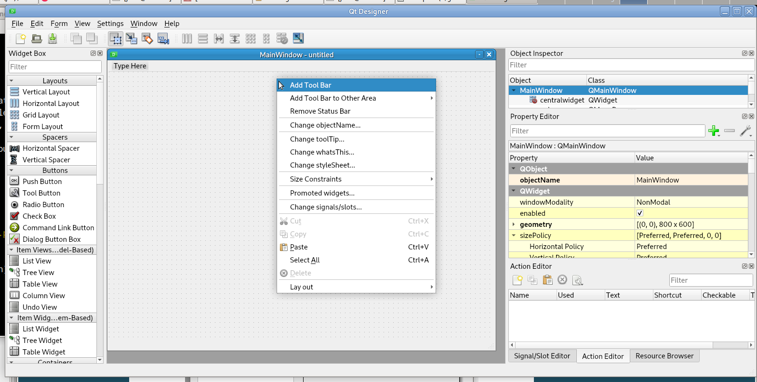
Task: Switch to the Signal/Slot Editor tab
Action: coord(542,356)
